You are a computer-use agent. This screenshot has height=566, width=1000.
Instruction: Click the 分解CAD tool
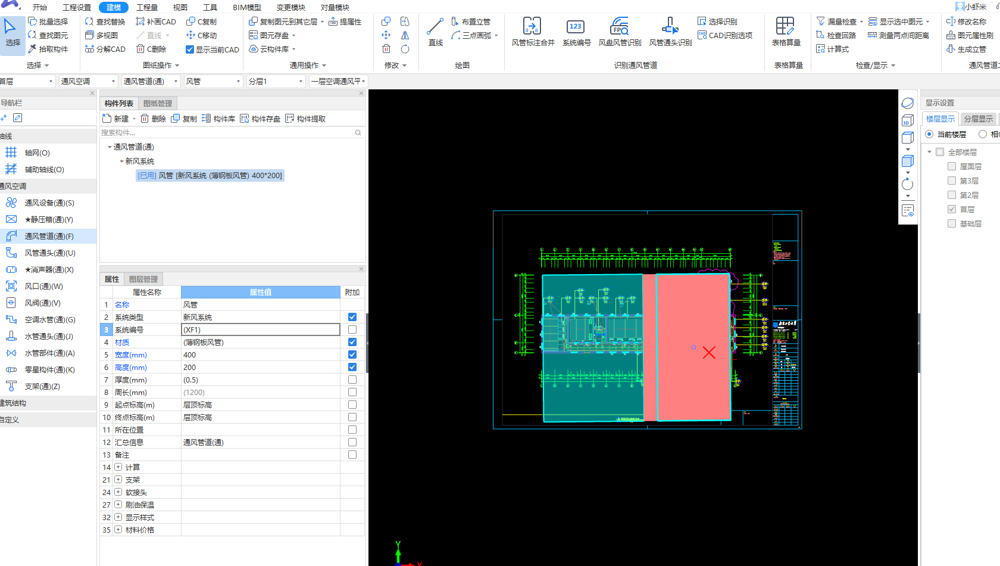[105, 49]
